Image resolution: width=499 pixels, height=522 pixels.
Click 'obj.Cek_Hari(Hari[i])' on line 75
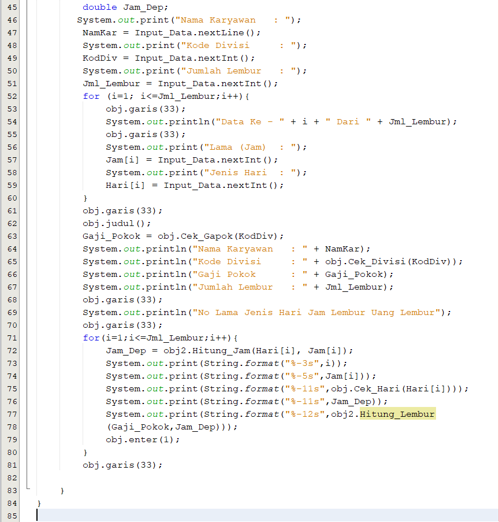(391, 388)
